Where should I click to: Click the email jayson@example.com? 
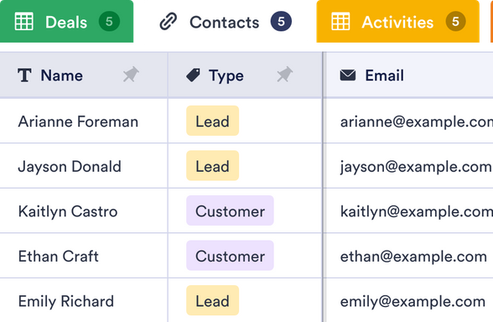click(416, 167)
